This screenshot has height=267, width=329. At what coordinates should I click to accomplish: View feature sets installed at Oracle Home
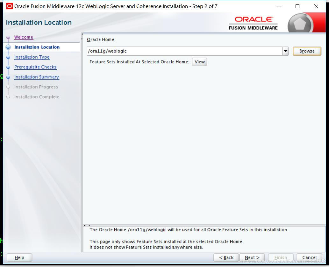(x=199, y=62)
